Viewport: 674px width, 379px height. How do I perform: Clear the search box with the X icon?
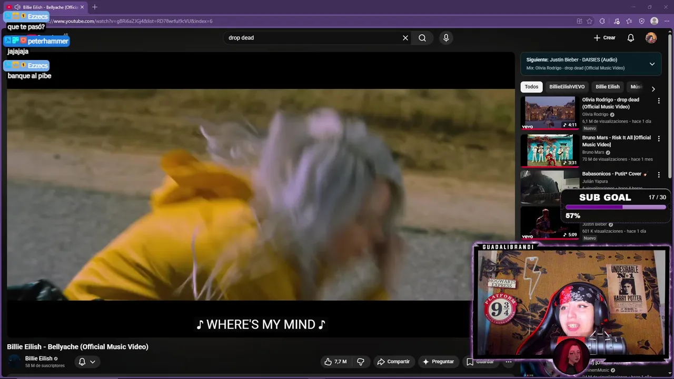click(405, 38)
